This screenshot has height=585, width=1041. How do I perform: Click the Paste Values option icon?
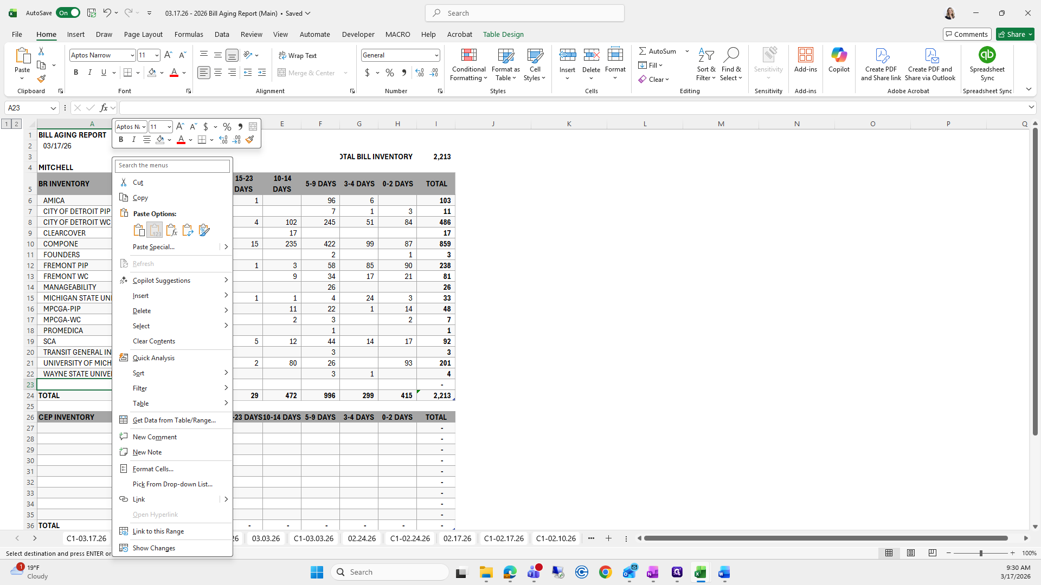pos(155,230)
